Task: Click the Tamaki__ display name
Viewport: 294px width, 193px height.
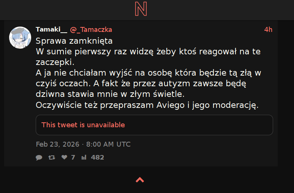Action: (51, 30)
